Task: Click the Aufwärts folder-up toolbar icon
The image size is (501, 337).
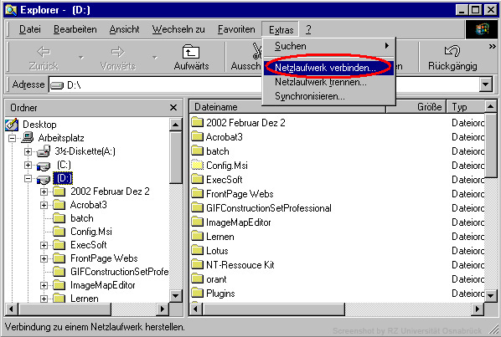Action: click(191, 52)
